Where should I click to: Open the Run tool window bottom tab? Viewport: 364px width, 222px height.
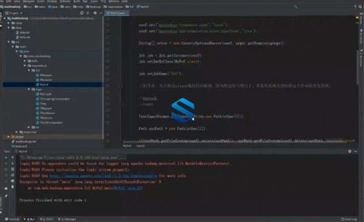pos(30,219)
